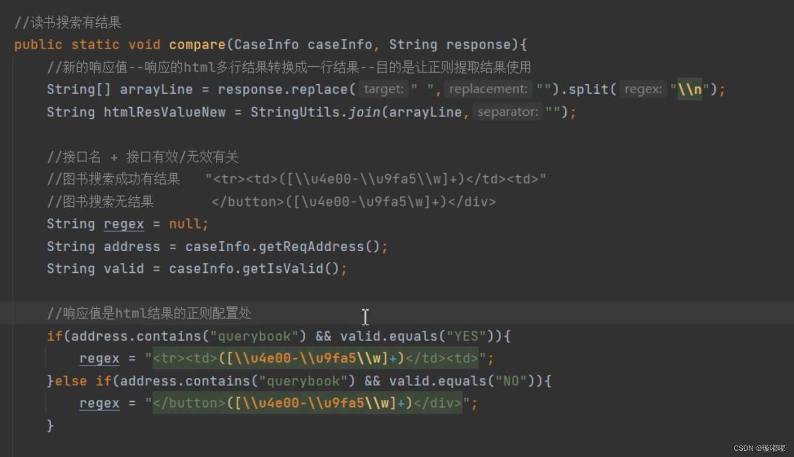Click the first "querybook" string in the if line

(254, 337)
